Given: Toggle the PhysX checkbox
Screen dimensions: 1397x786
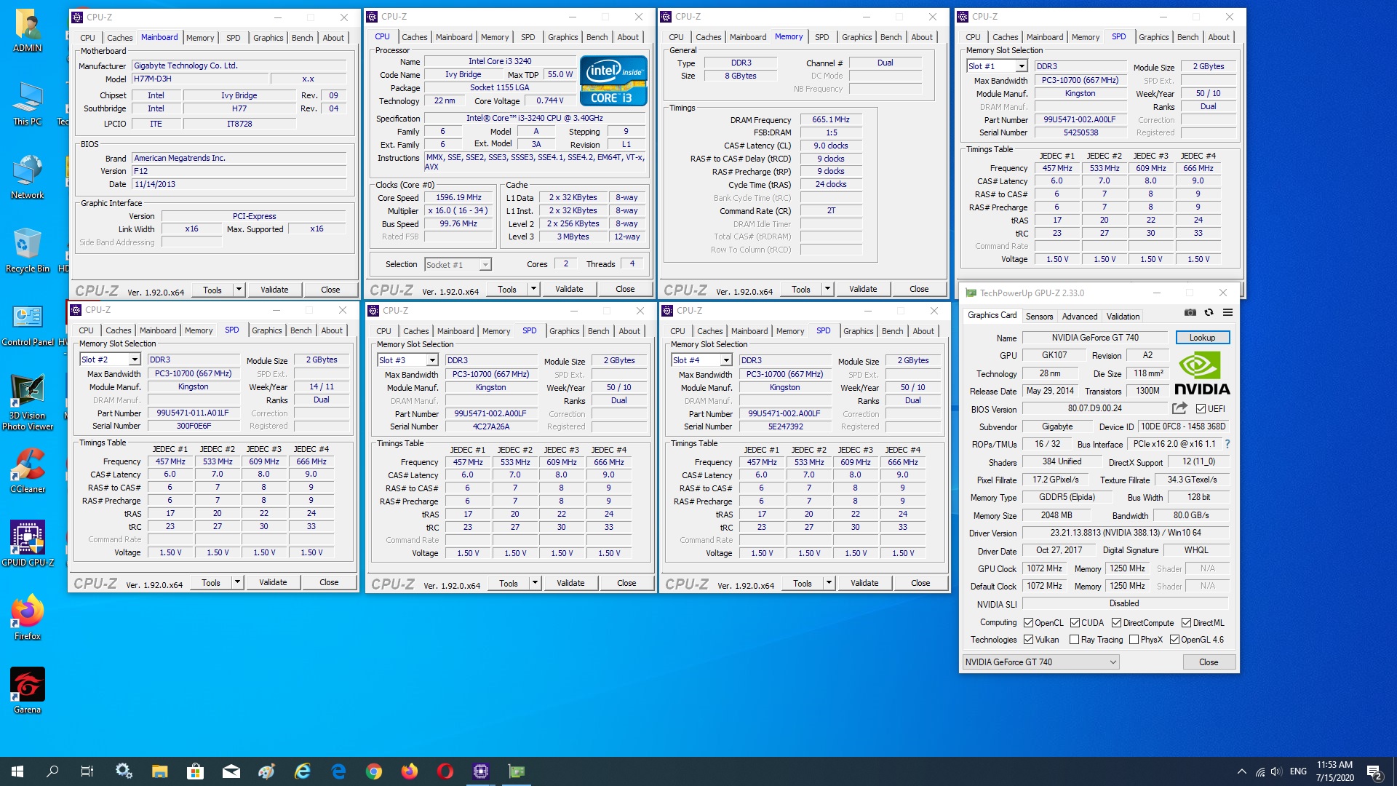Looking at the screenshot, I should tap(1134, 640).
